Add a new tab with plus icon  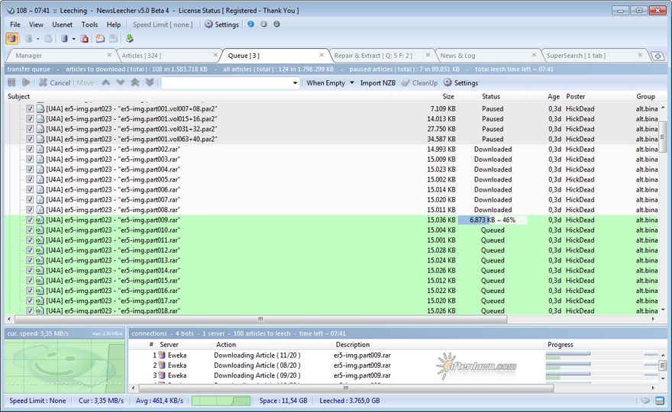click(x=657, y=56)
